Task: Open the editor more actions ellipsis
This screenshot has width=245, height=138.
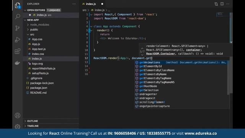Action: (x=228, y=4)
